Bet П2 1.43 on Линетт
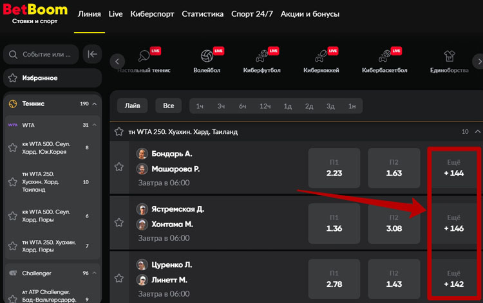Viewport: 483px width, 303px height. point(394,279)
